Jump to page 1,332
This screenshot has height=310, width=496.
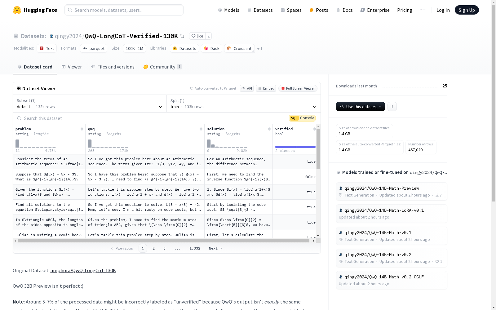pyautogui.click(x=195, y=248)
